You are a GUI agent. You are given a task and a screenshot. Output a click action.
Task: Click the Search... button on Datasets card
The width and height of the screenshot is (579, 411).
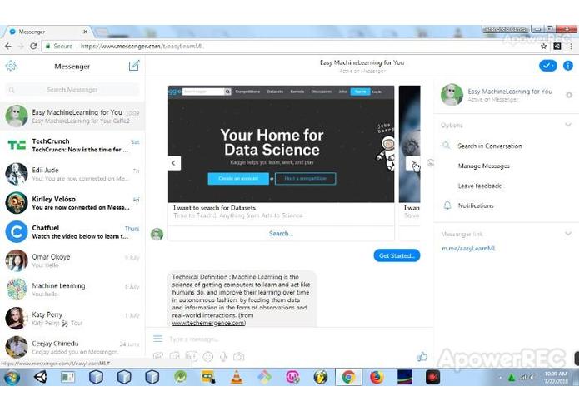pos(281,233)
